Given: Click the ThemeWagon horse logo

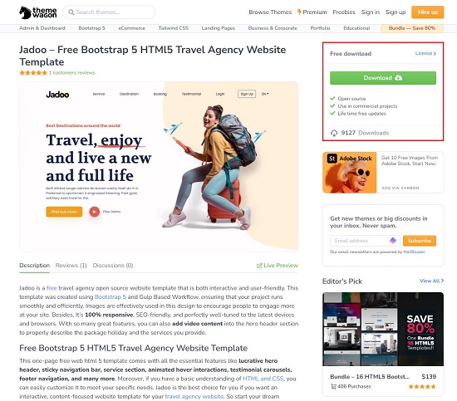Looking at the screenshot, I should [x=25, y=12].
